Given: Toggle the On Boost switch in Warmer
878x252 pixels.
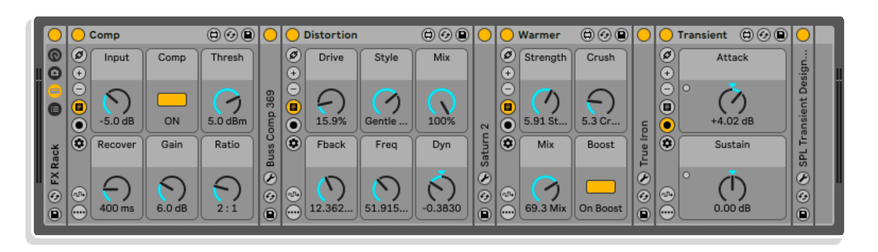Looking at the screenshot, I should (x=600, y=187).
